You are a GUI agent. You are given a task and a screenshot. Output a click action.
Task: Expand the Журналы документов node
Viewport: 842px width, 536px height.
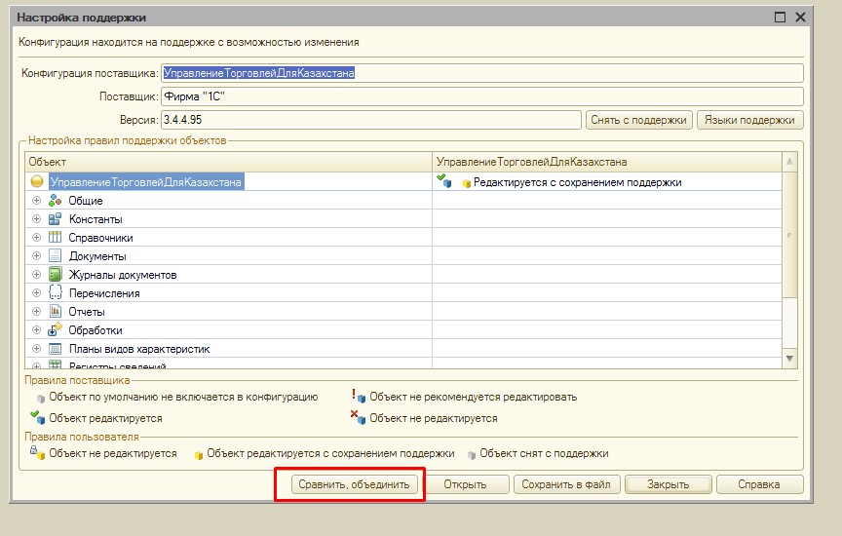coord(36,275)
